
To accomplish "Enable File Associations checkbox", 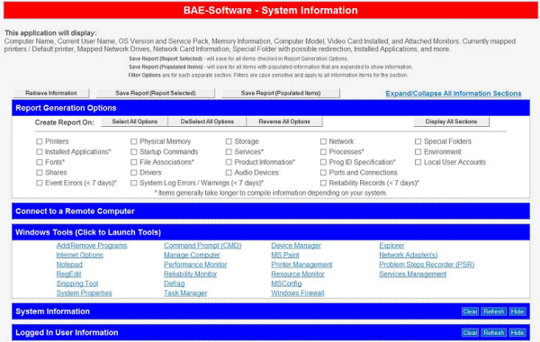I will 133,162.
